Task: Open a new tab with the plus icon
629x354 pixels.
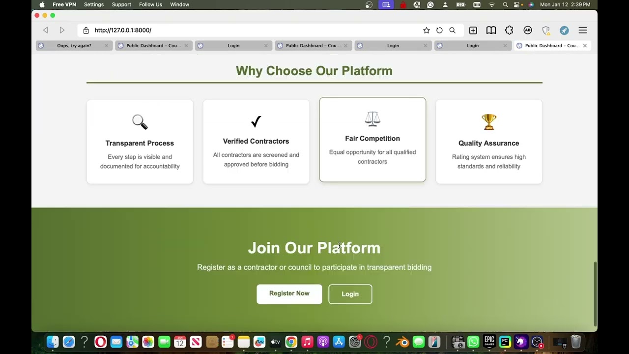Action: (x=473, y=30)
